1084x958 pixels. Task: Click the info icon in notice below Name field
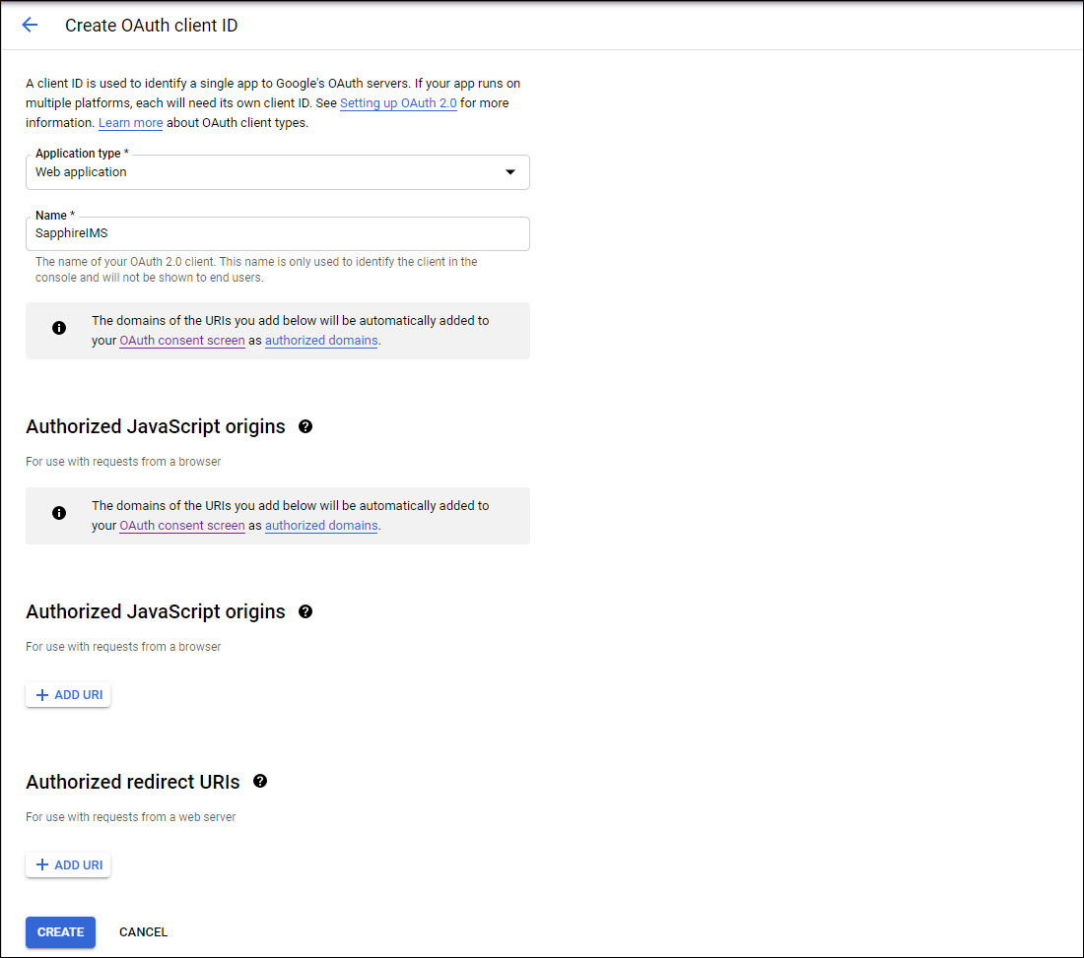[59, 329]
